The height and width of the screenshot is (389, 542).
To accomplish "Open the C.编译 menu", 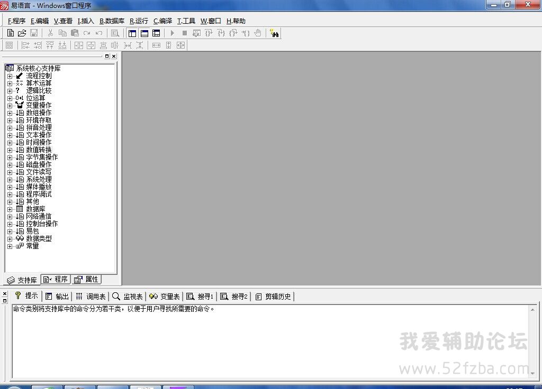I will 162,21.
